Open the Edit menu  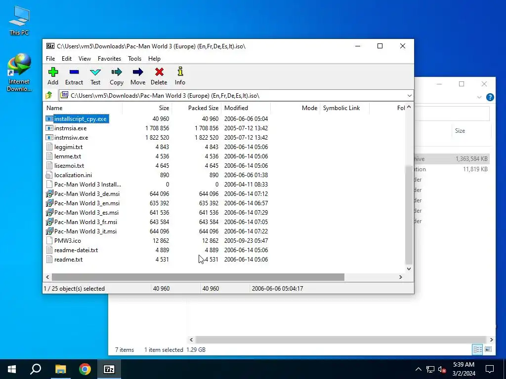tap(67, 59)
